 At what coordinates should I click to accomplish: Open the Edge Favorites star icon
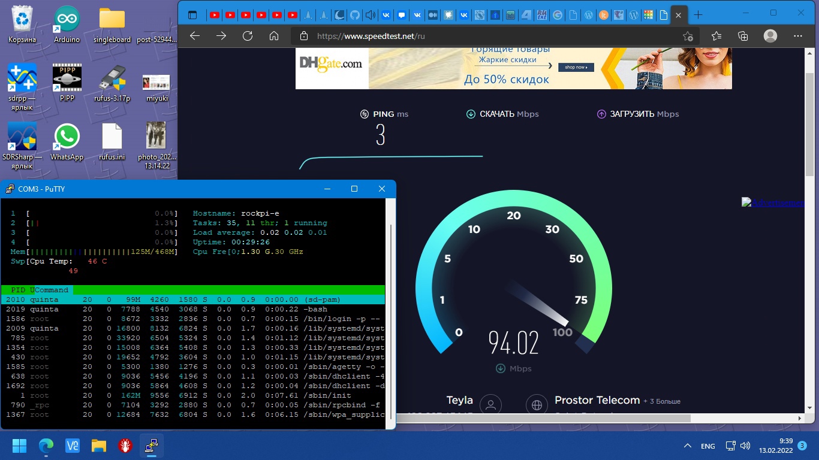[716, 36]
